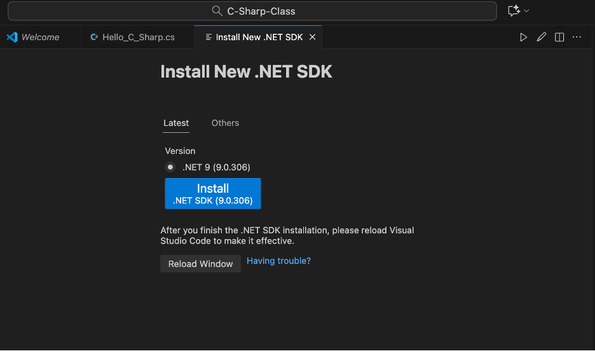595x351 pixels.
Task: Click the reload Visual Studio Code instruction text
Action: coord(287,236)
